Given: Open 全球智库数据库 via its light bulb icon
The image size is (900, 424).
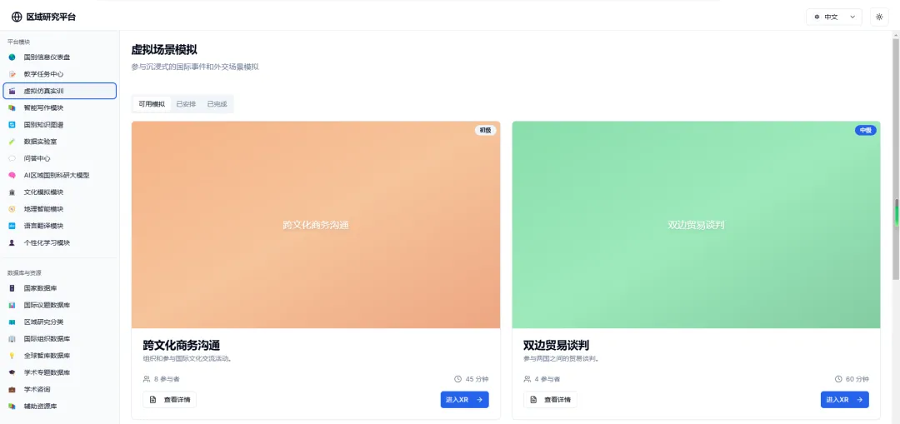Looking at the screenshot, I should pyautogui.click(x=12, y=356).
